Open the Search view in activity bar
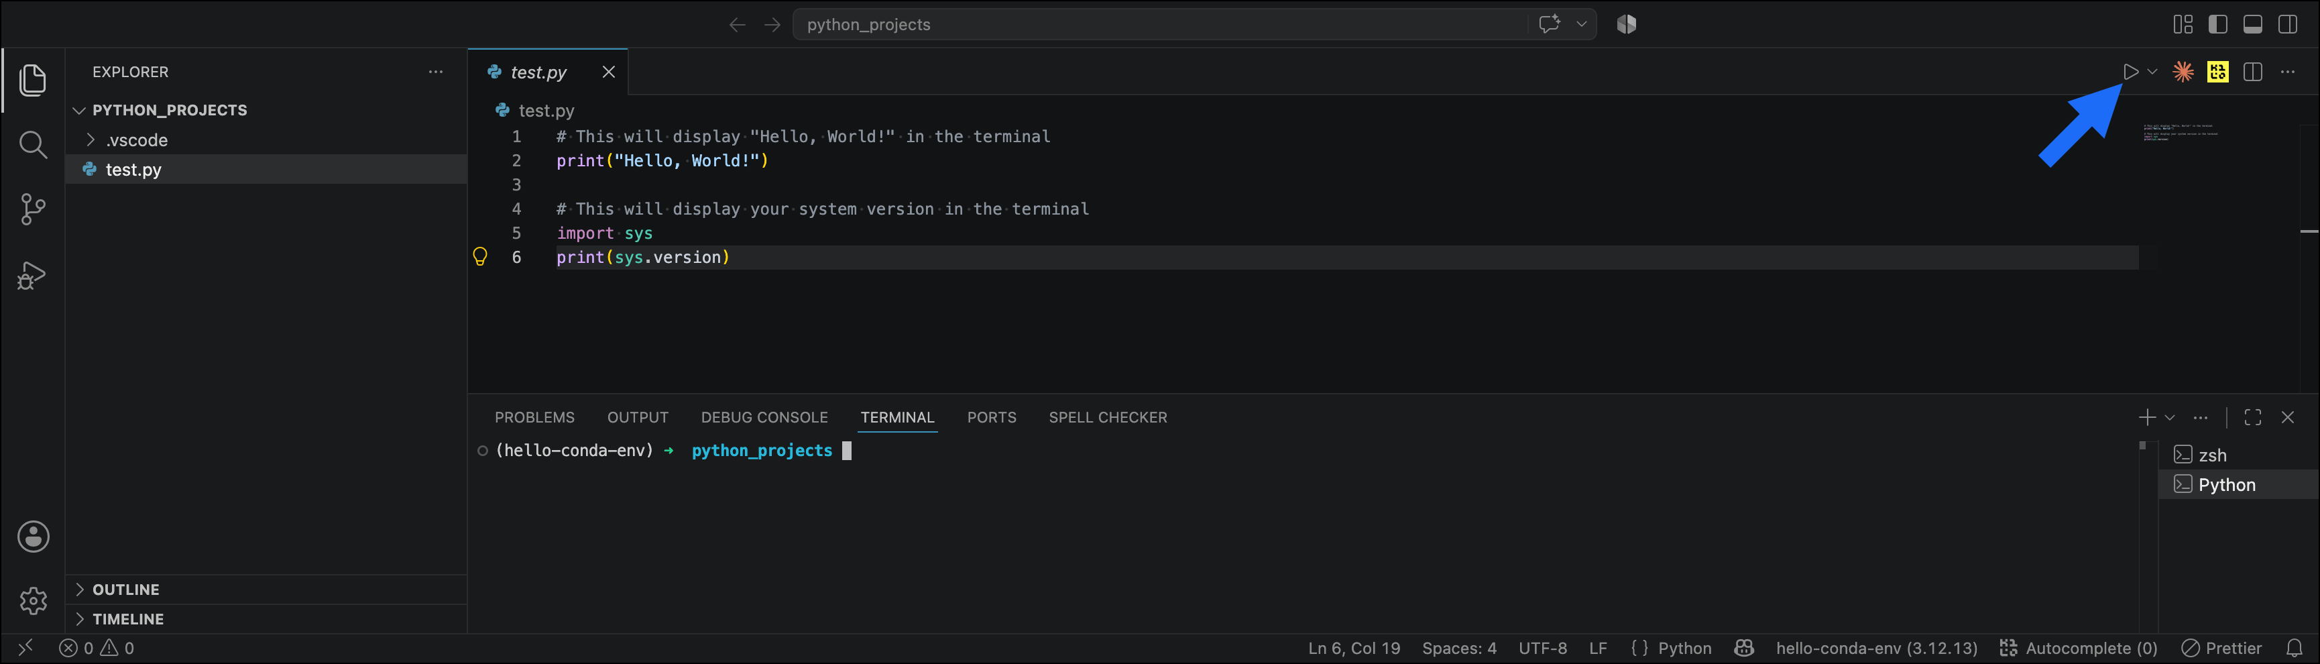 34,144
